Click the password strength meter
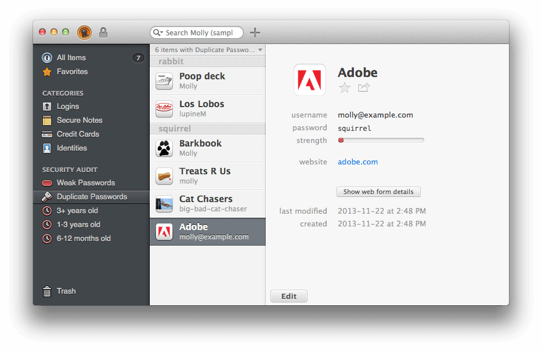 [381, 140]
